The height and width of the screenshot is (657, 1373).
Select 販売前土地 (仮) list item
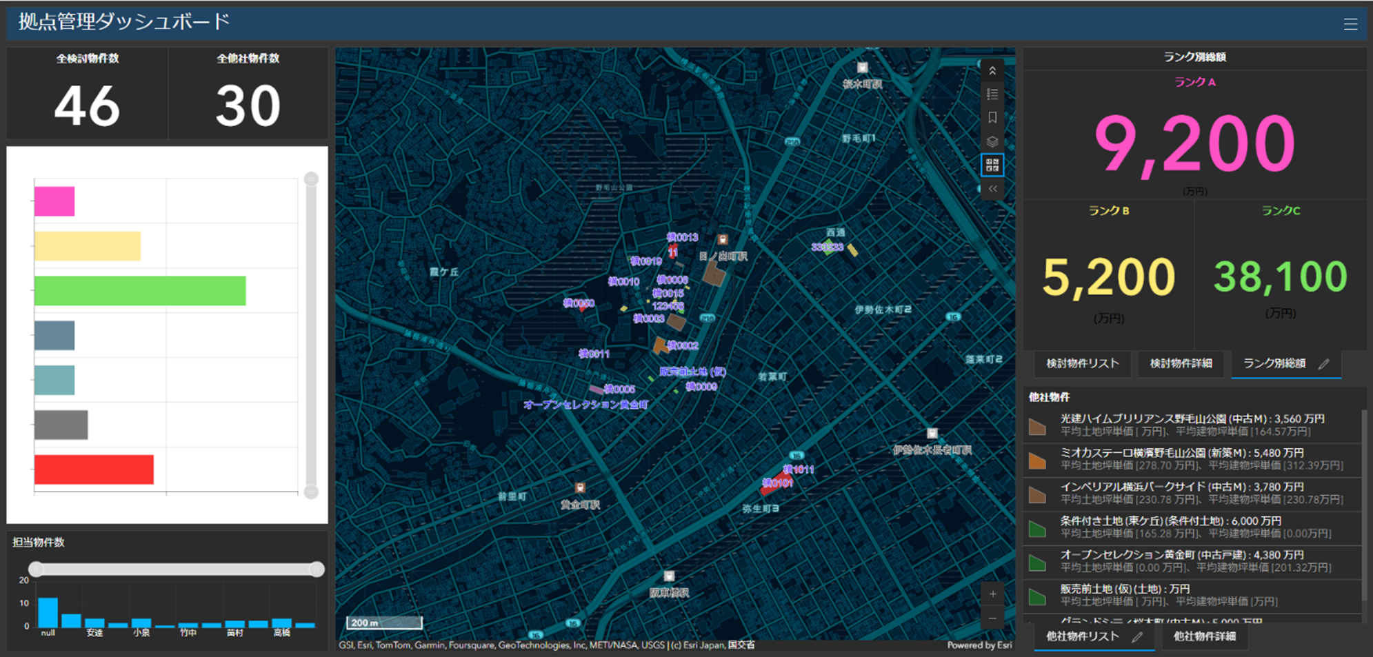click(x=1193, y=595)
